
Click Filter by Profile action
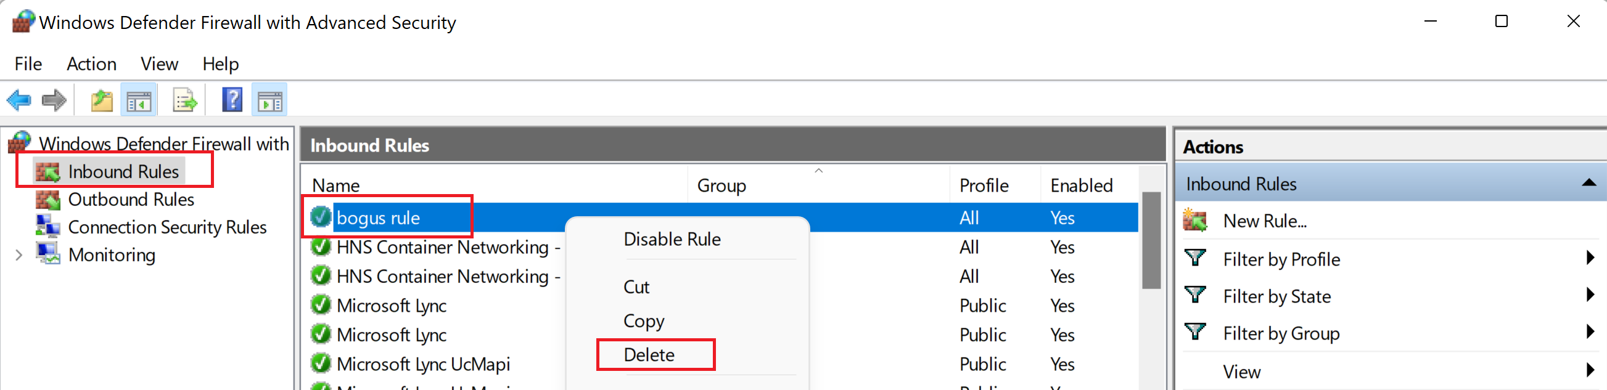[x=1281, y=259]
